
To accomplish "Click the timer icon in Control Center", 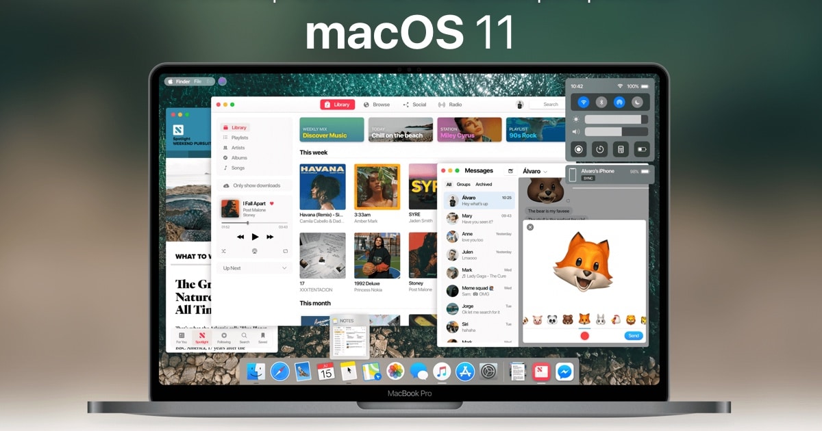I will [600, 148].
